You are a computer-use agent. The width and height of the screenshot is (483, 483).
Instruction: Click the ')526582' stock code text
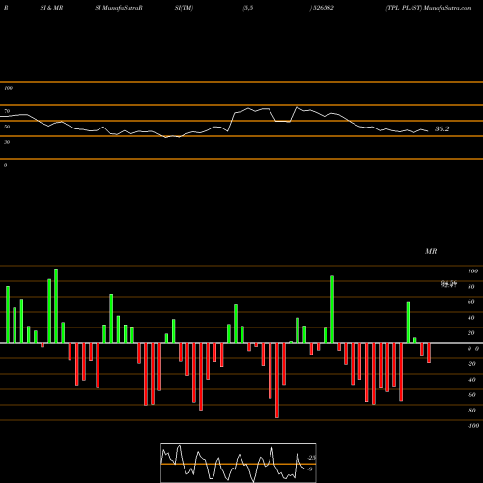[x=322, y=8]
